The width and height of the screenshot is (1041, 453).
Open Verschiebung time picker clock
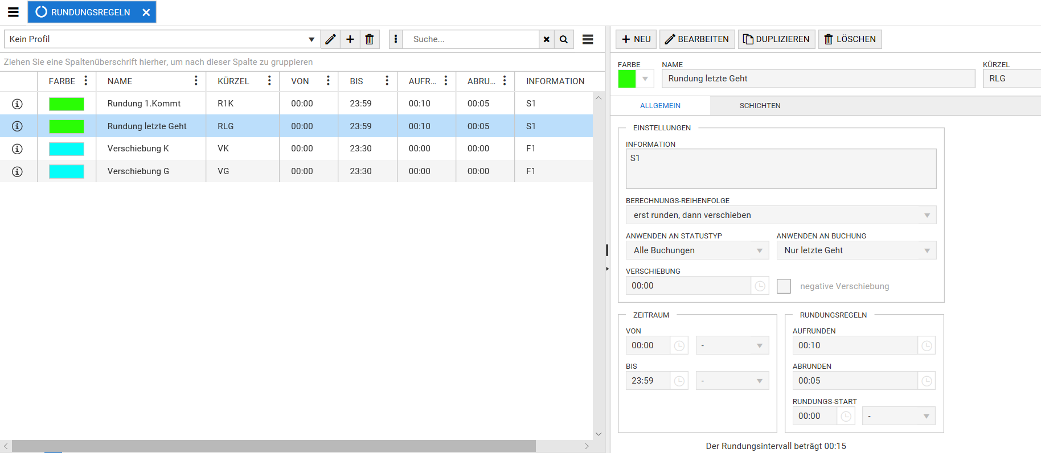pyautogui.click(x=760, y=286)
